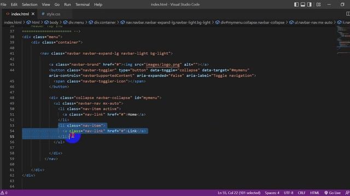Open the customize layout icon
This screenshot has height=196, width=350.
(x=318, y=4)
